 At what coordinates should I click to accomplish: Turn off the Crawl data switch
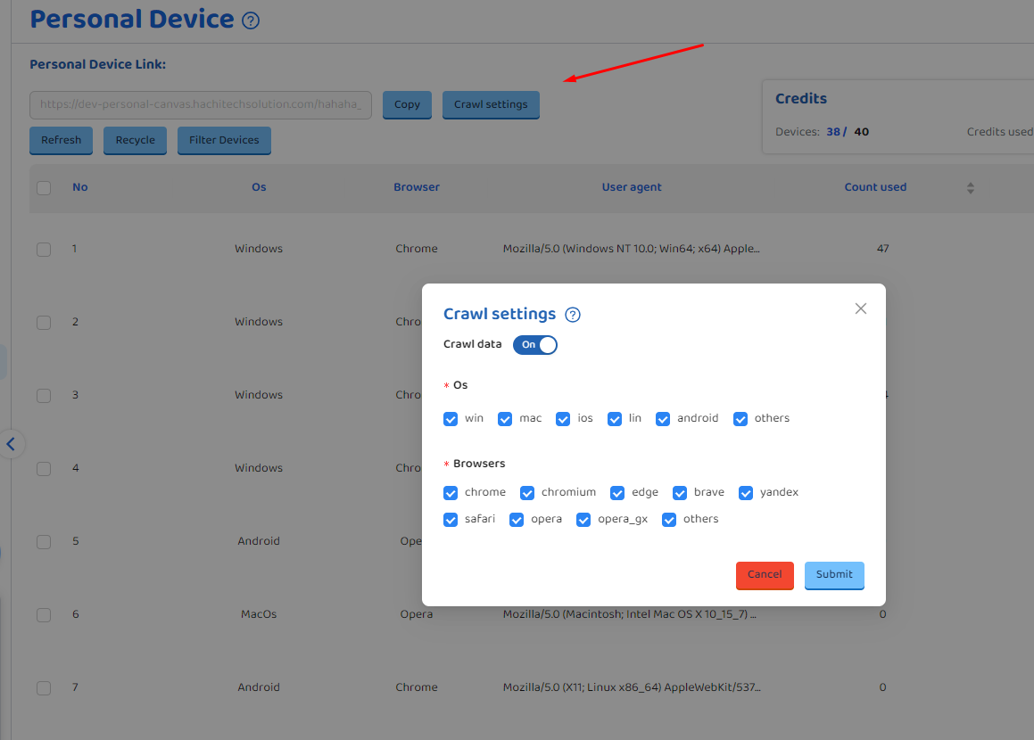click(x=535, y=345)
